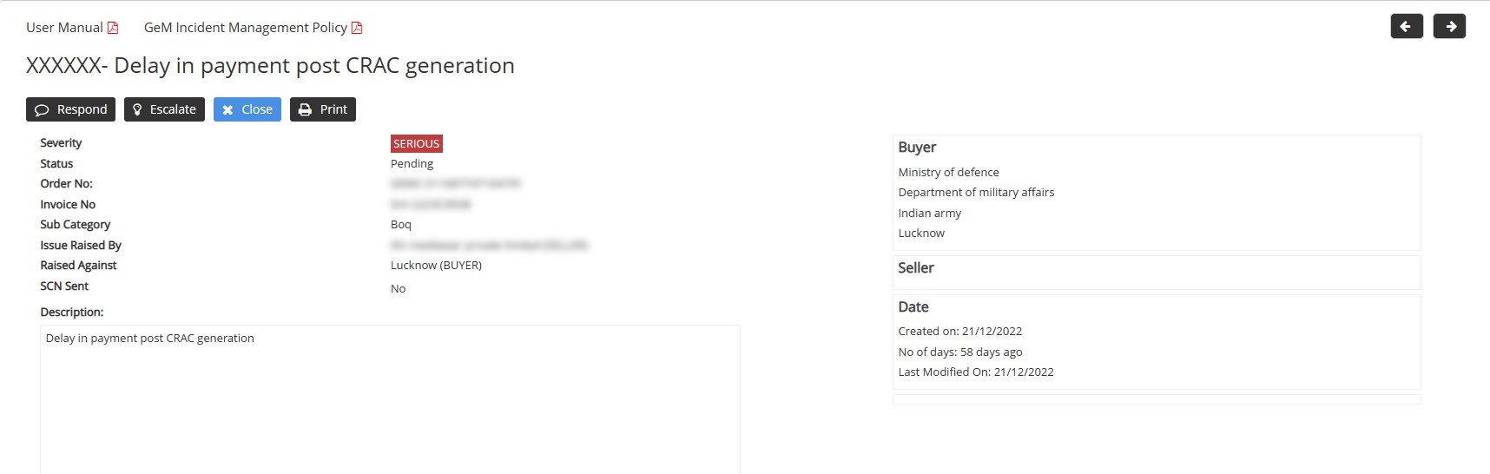Click the lightbulb icon on Escalate
Screen dimensions: 1490x474
pos(137,110)
